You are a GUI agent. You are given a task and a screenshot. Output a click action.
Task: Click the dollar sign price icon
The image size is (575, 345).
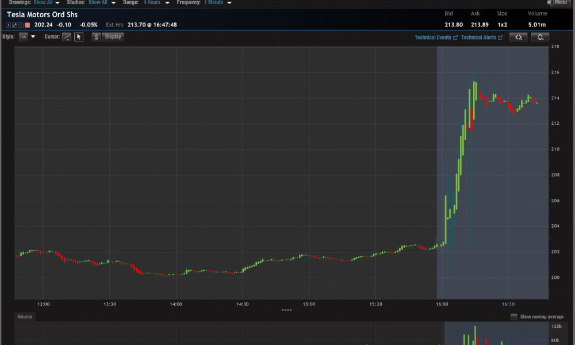96,37
